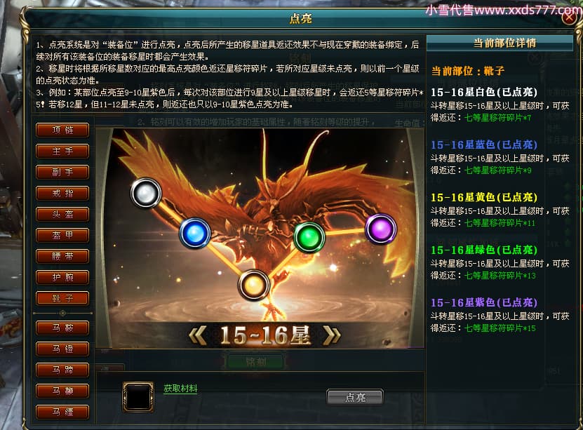
Task: Click the yellow orb at bottom center
Action: (253, 285)
